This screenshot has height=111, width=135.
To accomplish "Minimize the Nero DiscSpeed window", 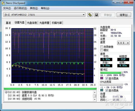I will (x=116, y=2).
